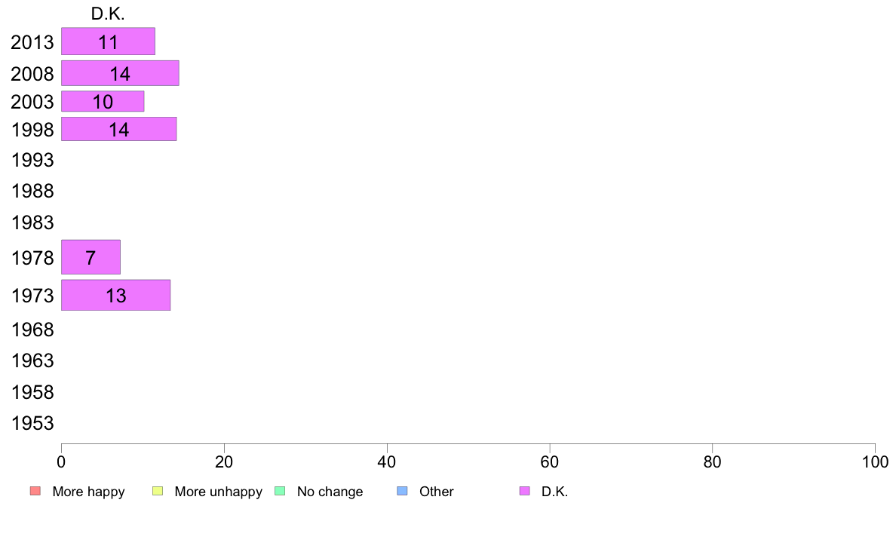The width and height of the screenshot is (896, 555).
Task: Click the red More happy legend swatch
Action: (x=35, y=491)
